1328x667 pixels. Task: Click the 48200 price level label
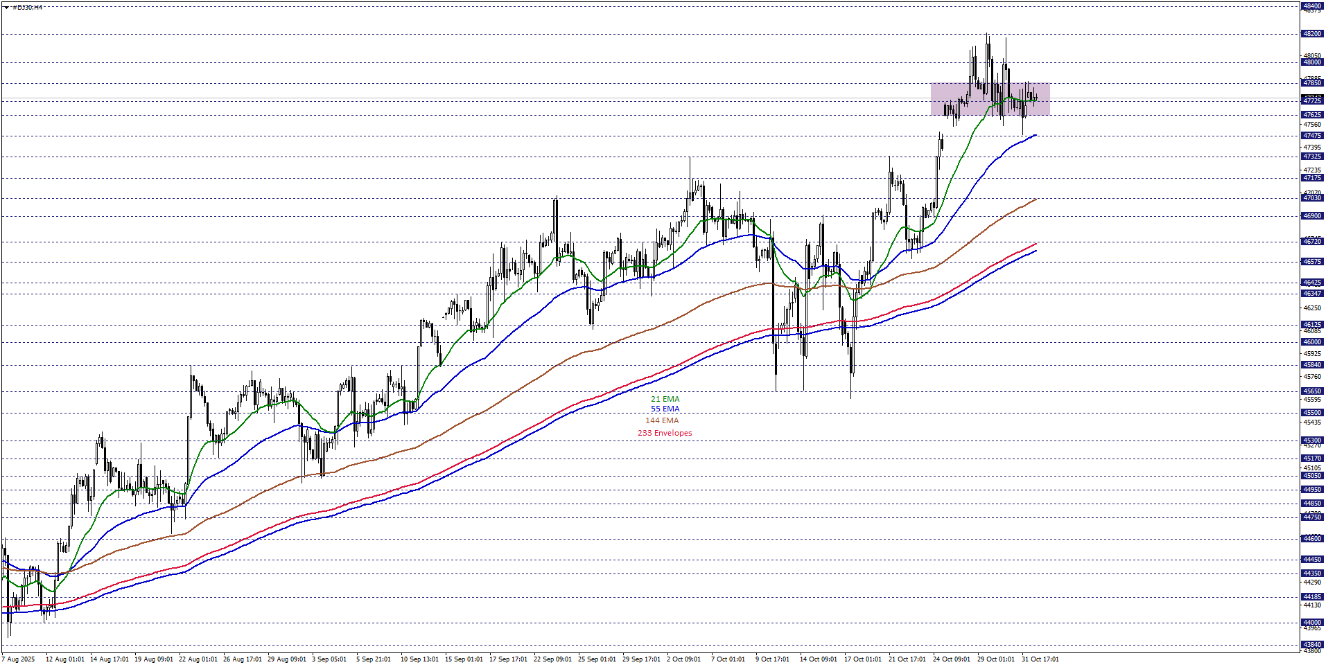1311,34
